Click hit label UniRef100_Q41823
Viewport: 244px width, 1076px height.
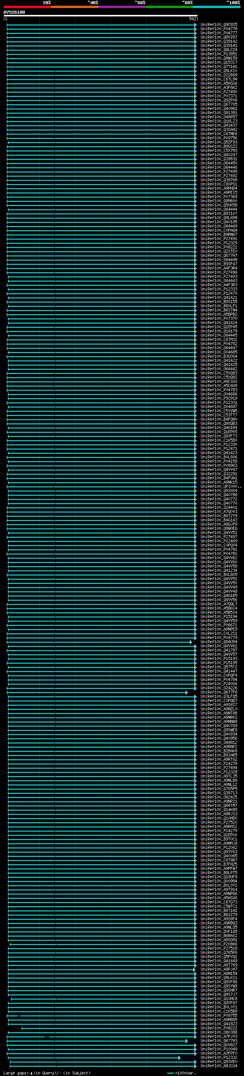[219, 1023]
